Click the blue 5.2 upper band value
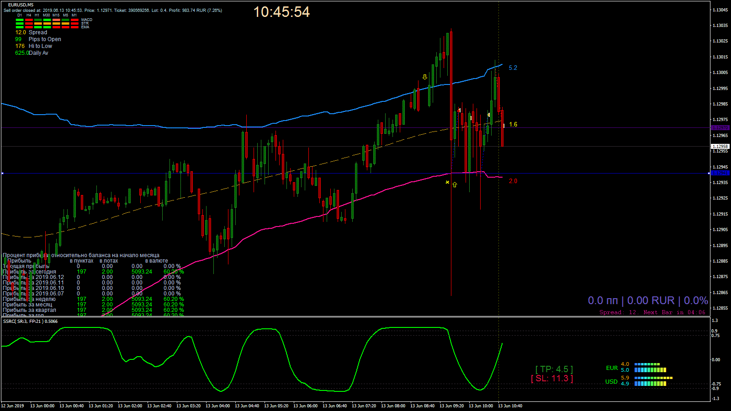This screenshot has height=411, width=731. tap(513, 68)
